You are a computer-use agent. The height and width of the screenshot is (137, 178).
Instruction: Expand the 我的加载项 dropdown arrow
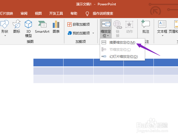pos(93,33)
